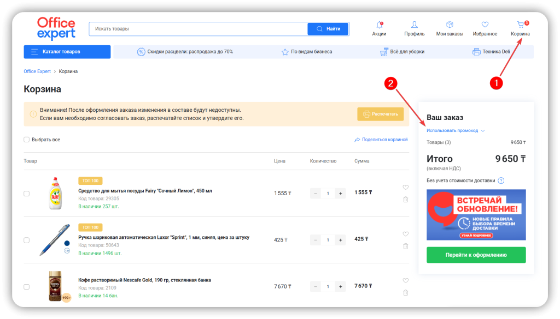Decrease Luxor Sprint pen quantity
Viewport: 560px width, 319px height.
(316, 240)
